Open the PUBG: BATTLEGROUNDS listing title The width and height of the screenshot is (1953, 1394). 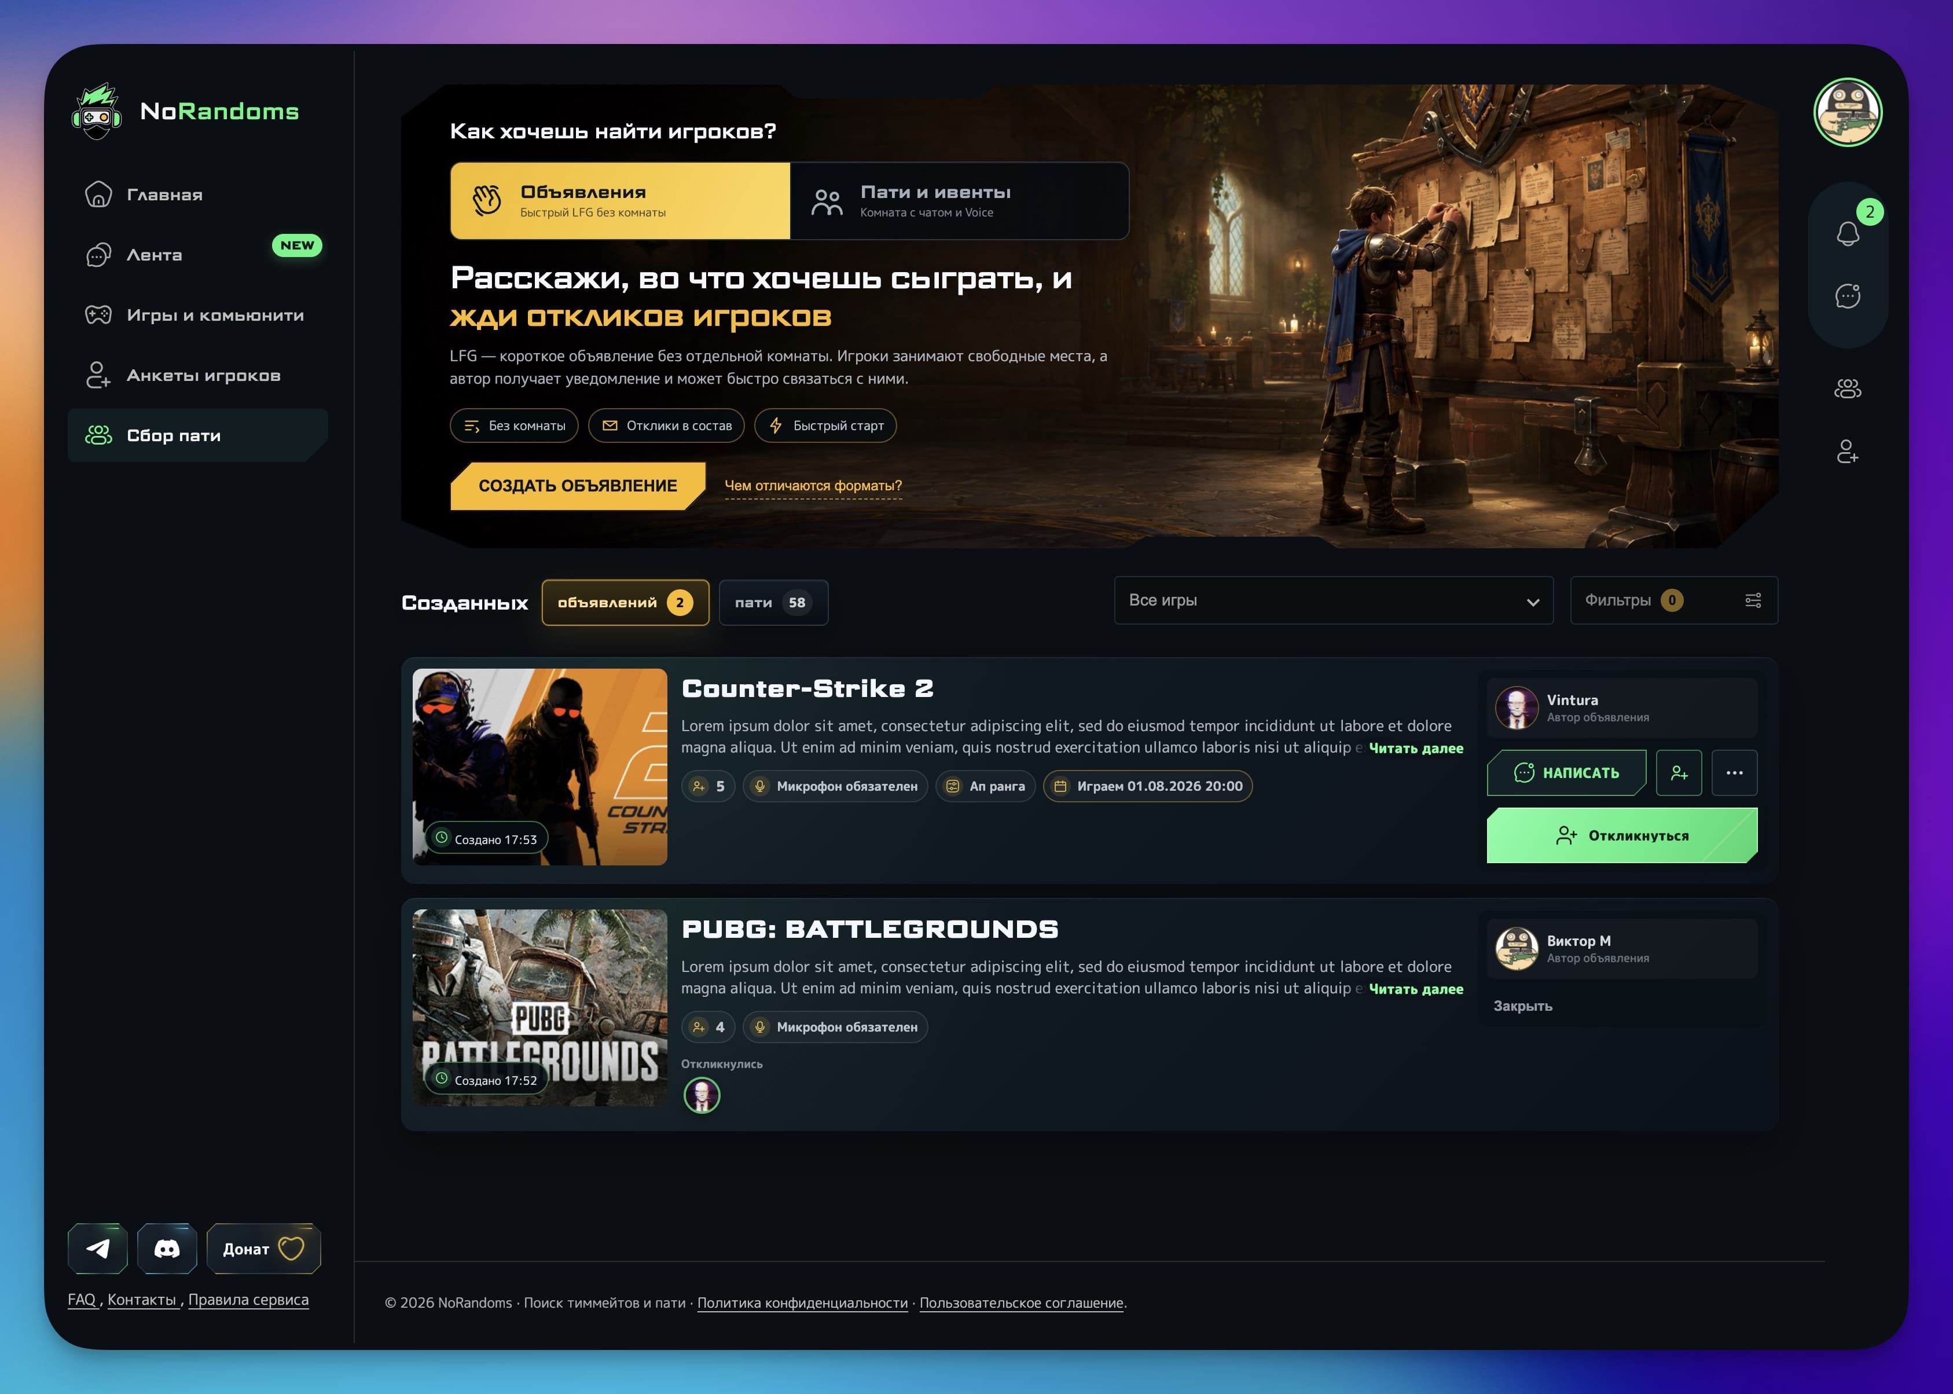(x=870, y=929)
